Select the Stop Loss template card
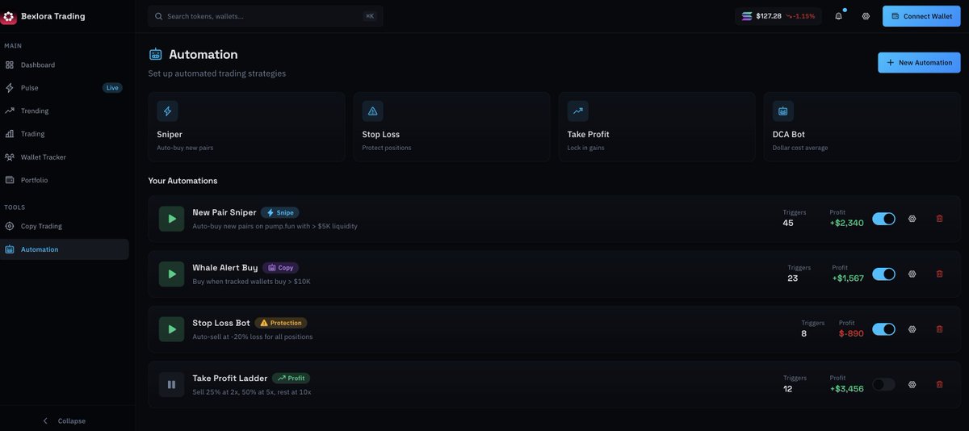 pos(451,127)
